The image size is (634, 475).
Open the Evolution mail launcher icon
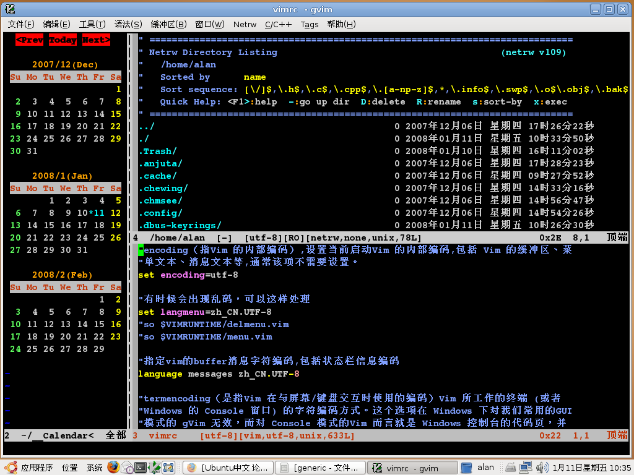127,468
